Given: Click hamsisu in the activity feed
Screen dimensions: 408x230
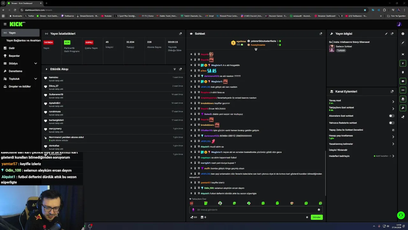Looking at the screenshot, I should click(54, 77).
